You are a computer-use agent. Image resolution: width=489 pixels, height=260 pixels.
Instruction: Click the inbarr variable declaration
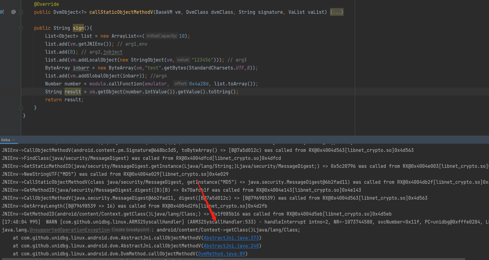81,68
